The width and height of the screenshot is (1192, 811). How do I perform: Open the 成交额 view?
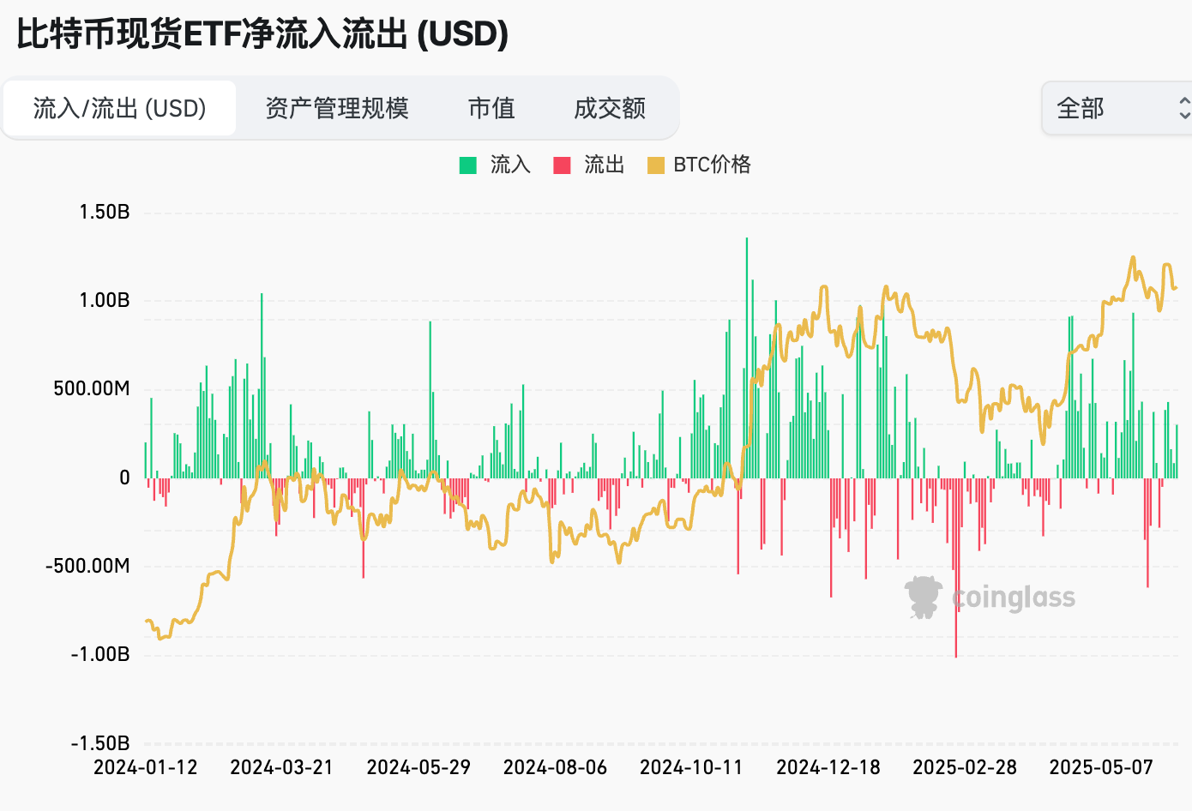610,108
